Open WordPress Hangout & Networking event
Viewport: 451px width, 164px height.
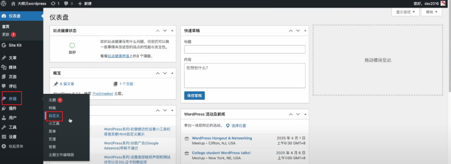pyautogui.click(x=222, y=138)
